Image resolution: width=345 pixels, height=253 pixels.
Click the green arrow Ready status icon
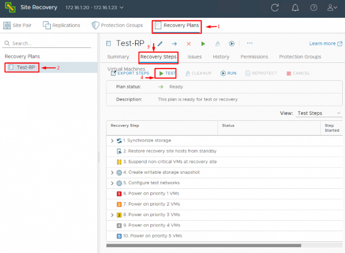click(161, 87)
